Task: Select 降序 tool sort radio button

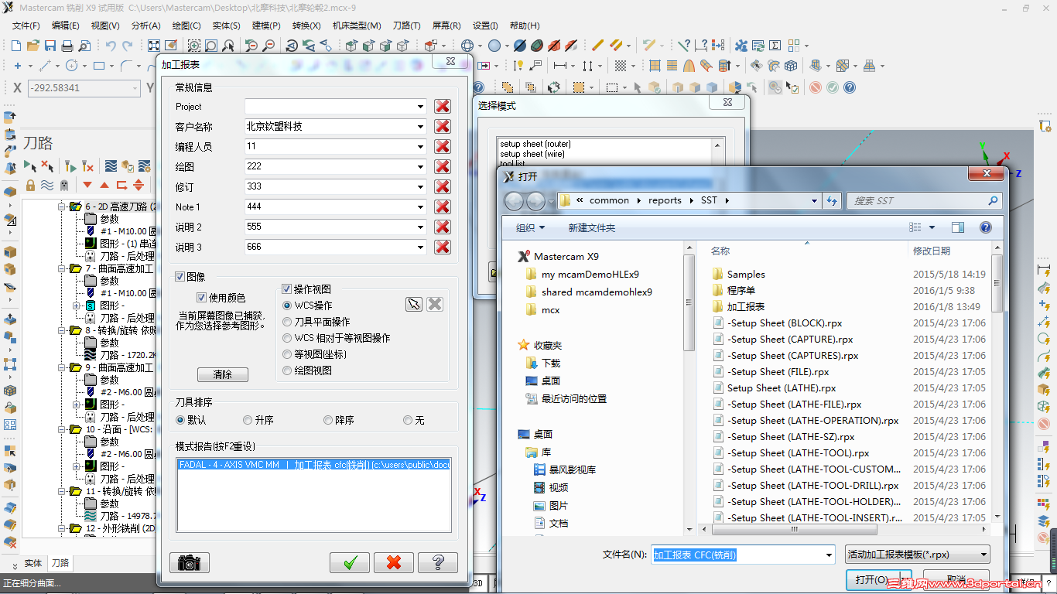Action: (328, 420)
